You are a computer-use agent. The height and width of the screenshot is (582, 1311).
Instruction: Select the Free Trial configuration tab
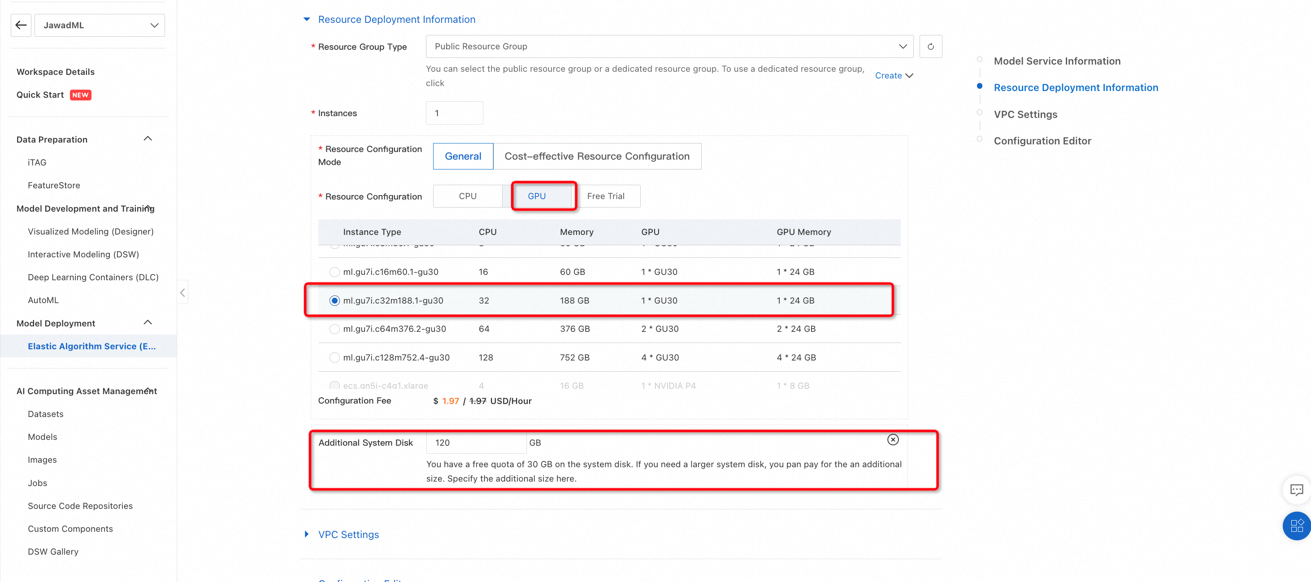[606, 196]
